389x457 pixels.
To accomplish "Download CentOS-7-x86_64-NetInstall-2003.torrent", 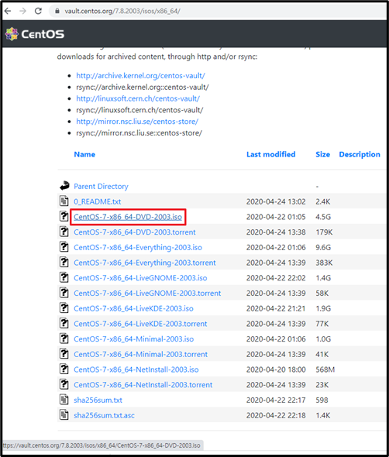I will (x=143, y=385).
